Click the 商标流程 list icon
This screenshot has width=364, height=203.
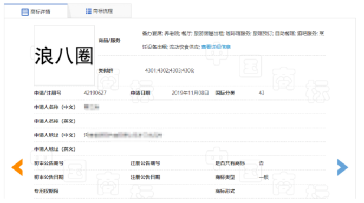click(x=88, y=11)
